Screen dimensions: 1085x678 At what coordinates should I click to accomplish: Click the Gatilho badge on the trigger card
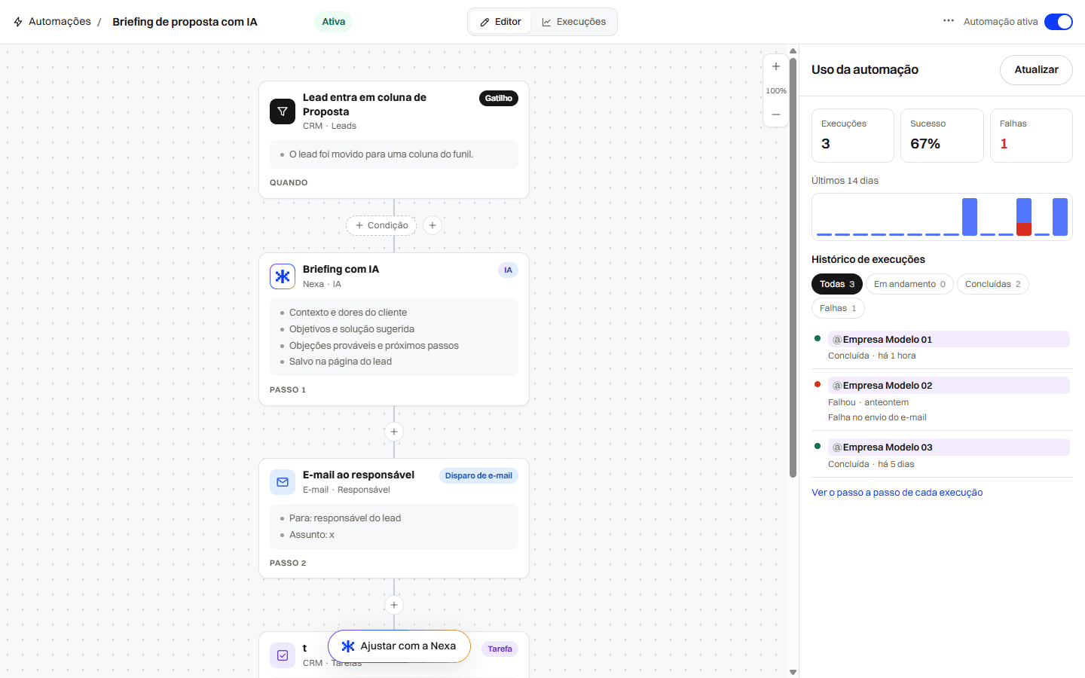coord(499,99)
